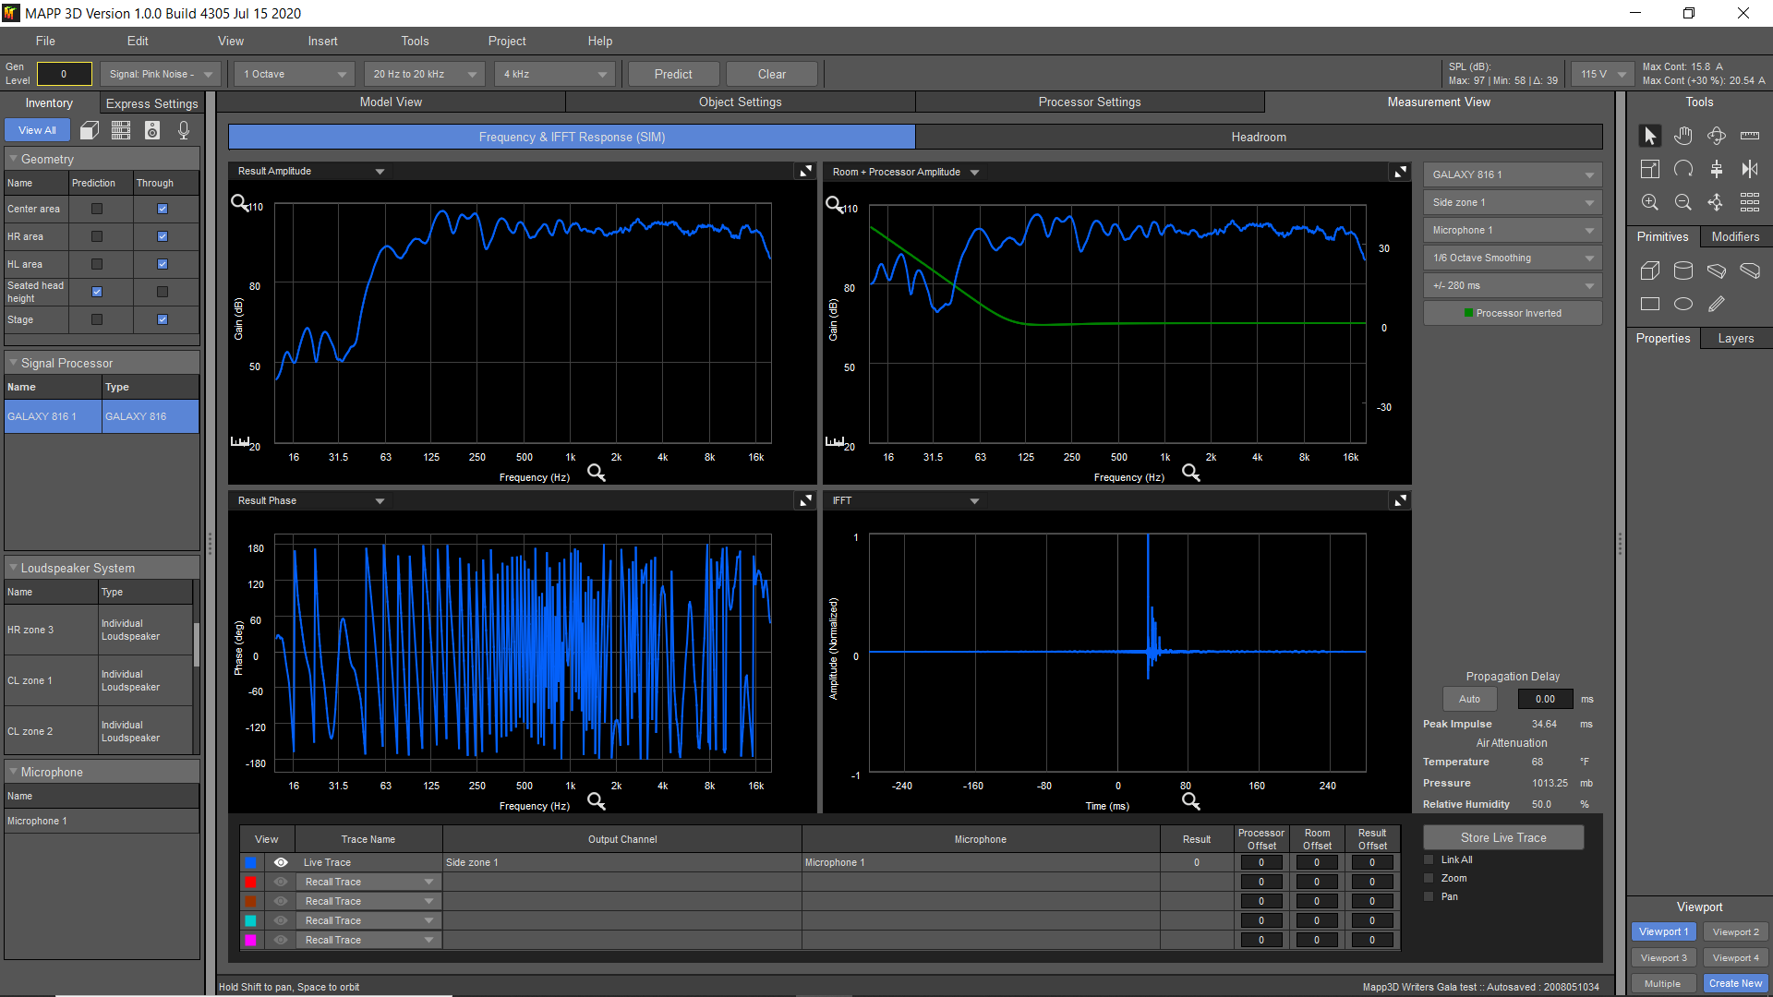This screenshot has width=1773, height=997.
Task: Show loudspeakers in Inventory
Action: click(152, 130)
